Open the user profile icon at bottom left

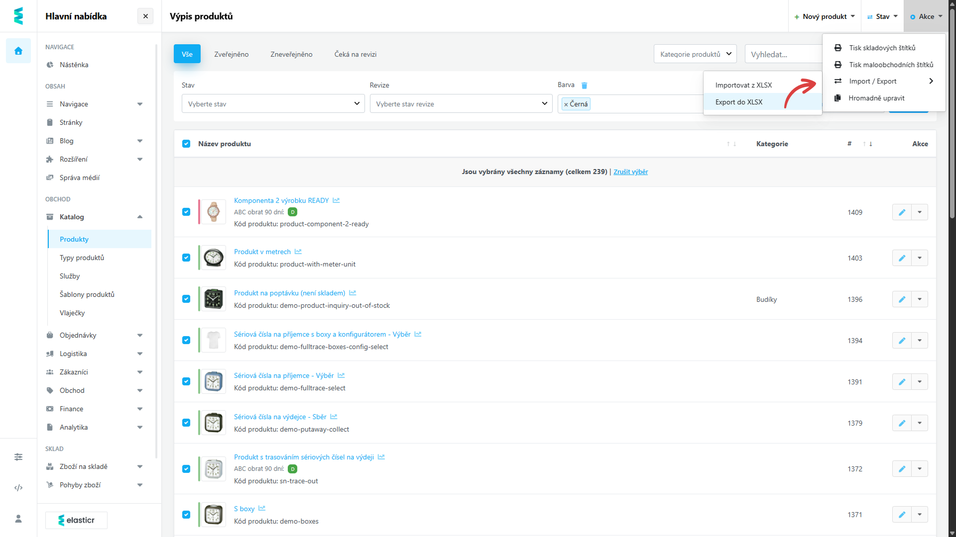[x=18, y=519]
